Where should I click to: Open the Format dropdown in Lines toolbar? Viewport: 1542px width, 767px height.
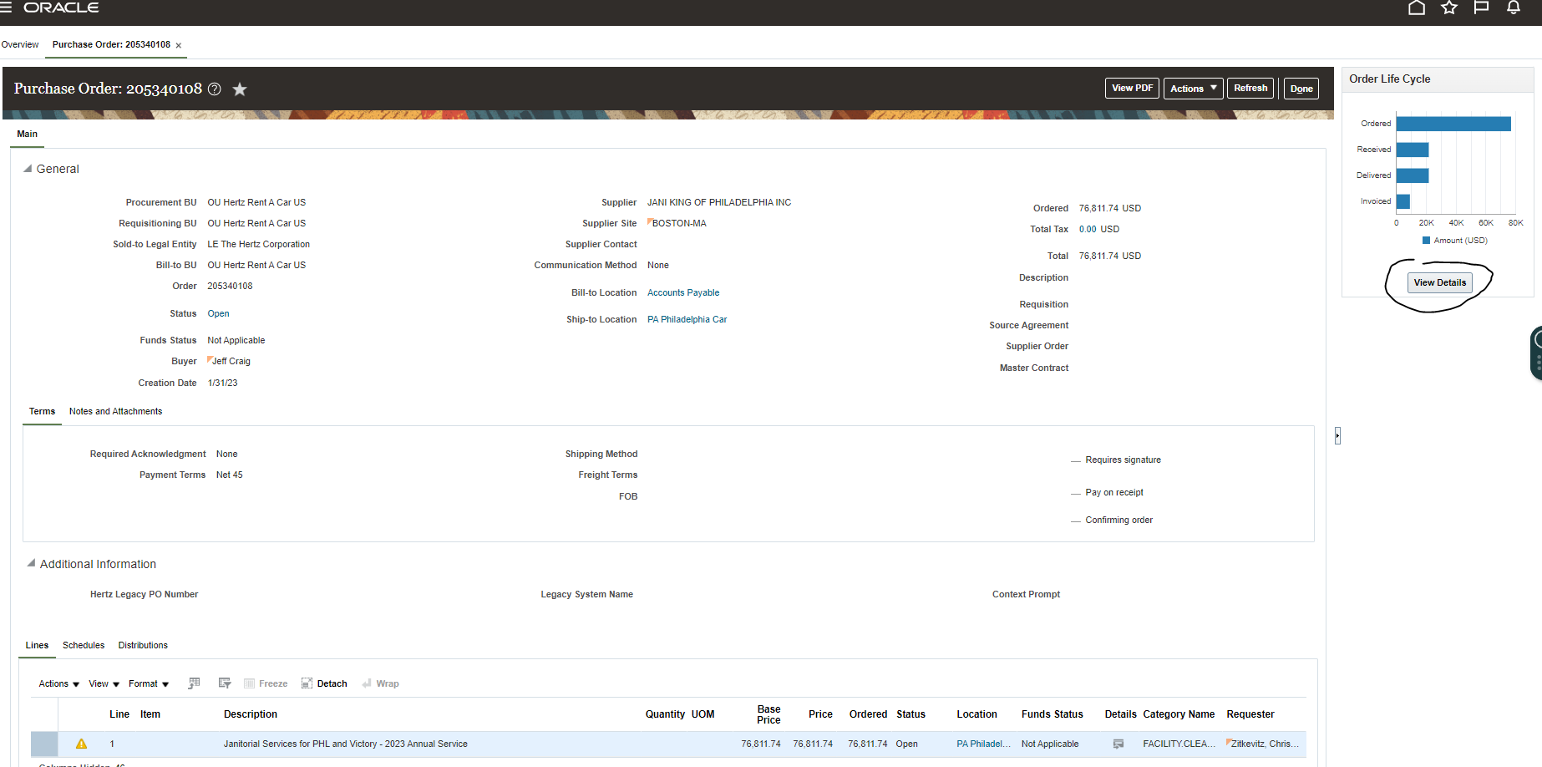148,683
